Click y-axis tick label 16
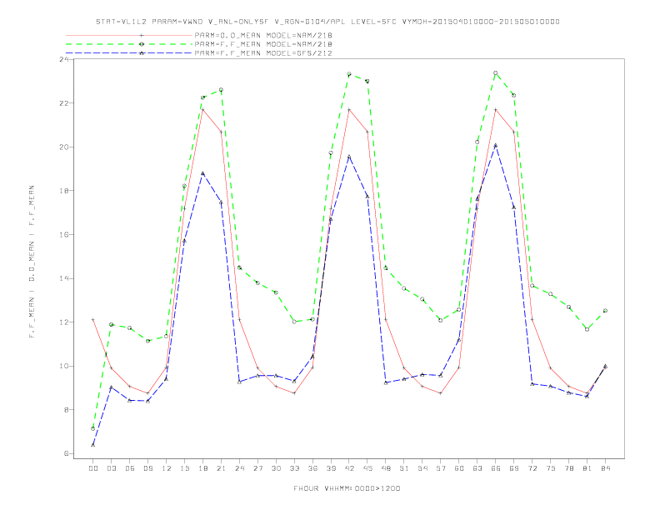The image size is (660, 510). [x=64, y=234]
